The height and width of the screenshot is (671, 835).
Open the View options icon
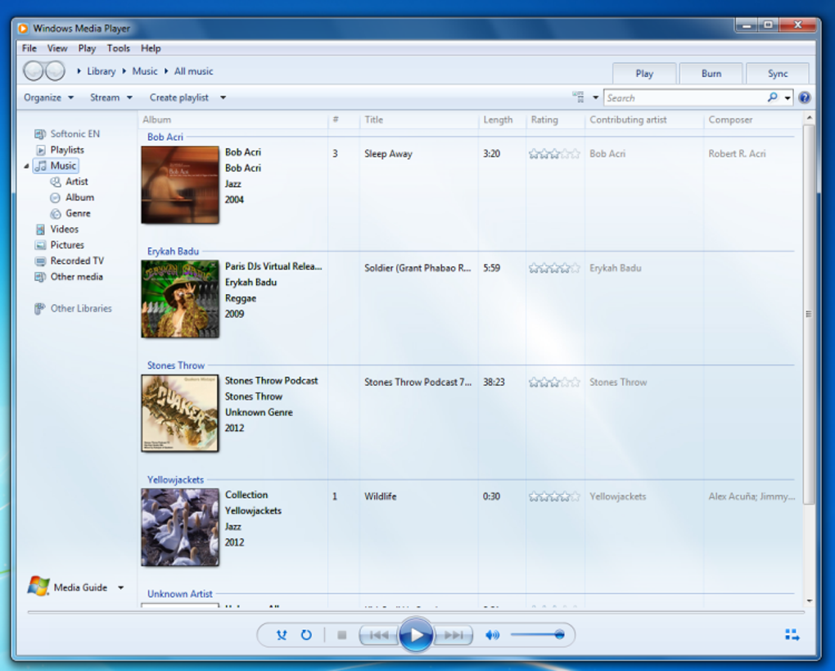[x=578, y=97]
